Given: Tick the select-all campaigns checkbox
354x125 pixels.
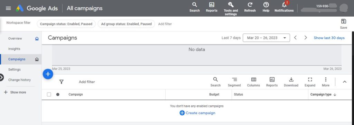Looking at the screenshot, I should 49,95.
